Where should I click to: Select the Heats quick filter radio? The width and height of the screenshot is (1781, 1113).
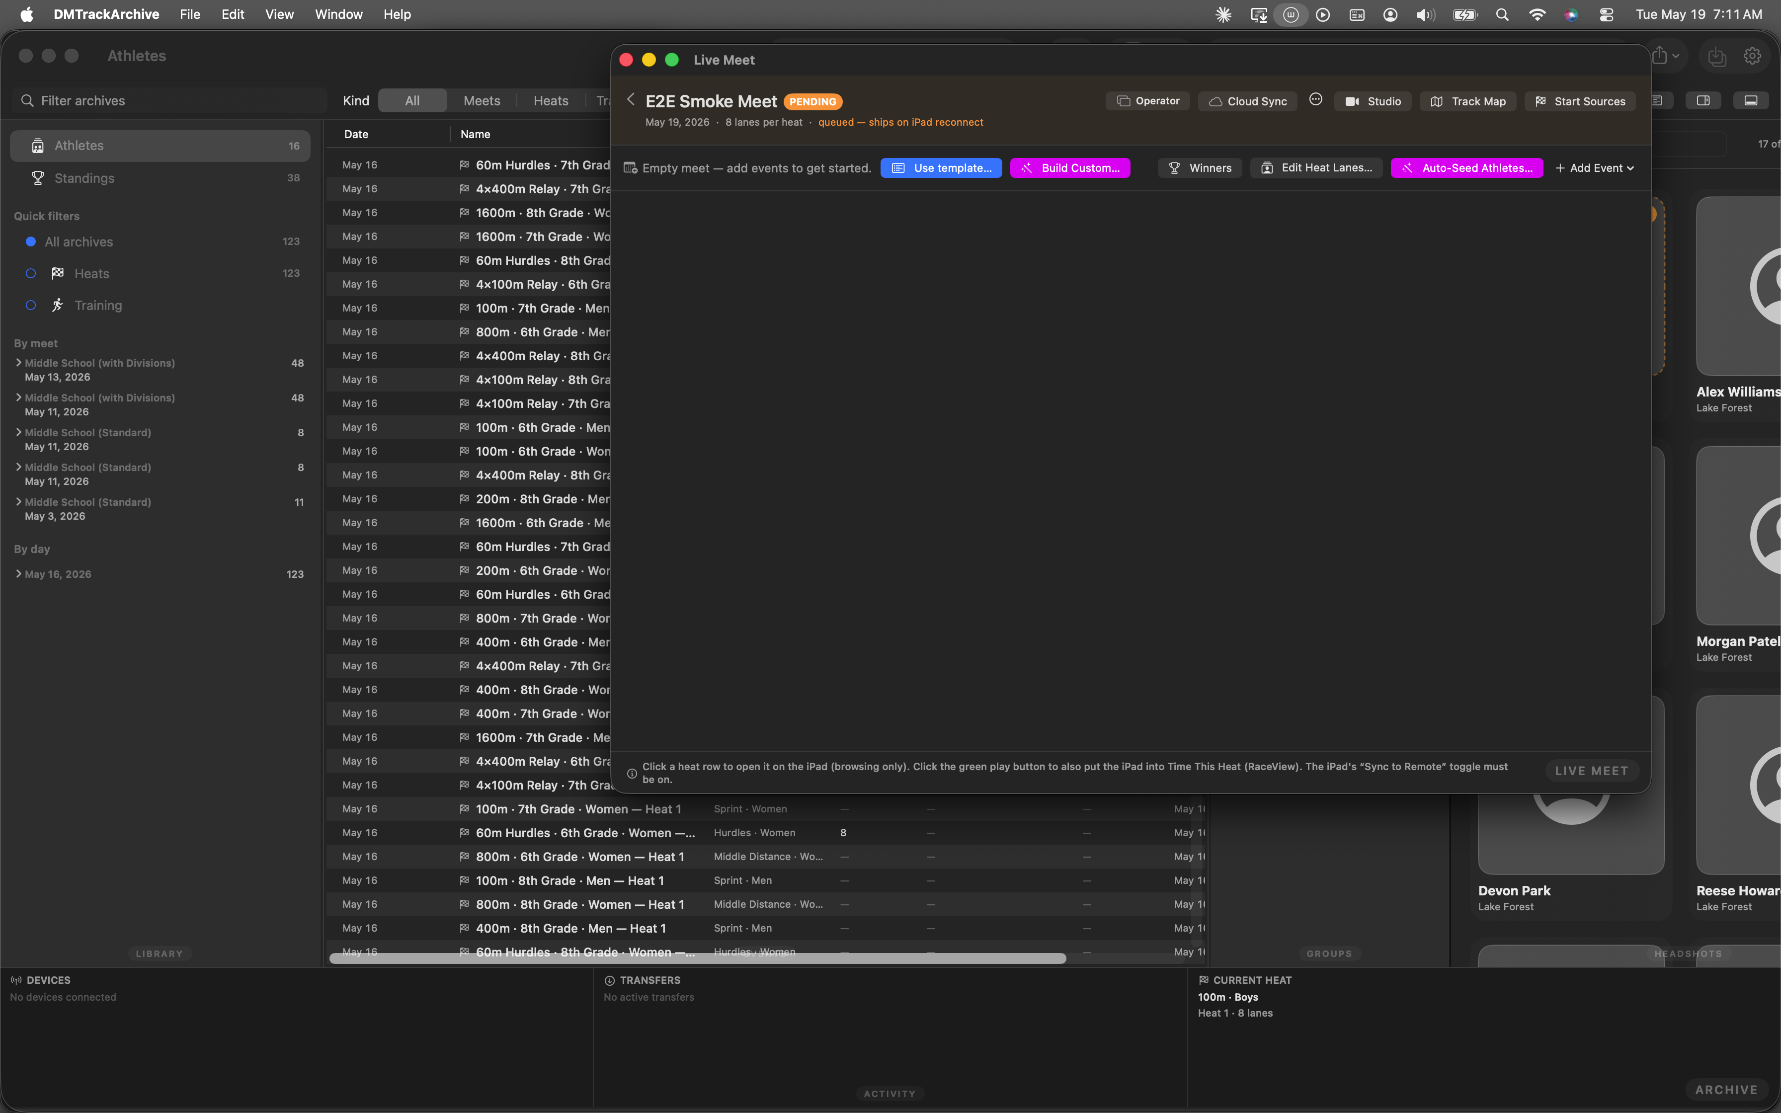click(31, 273)
